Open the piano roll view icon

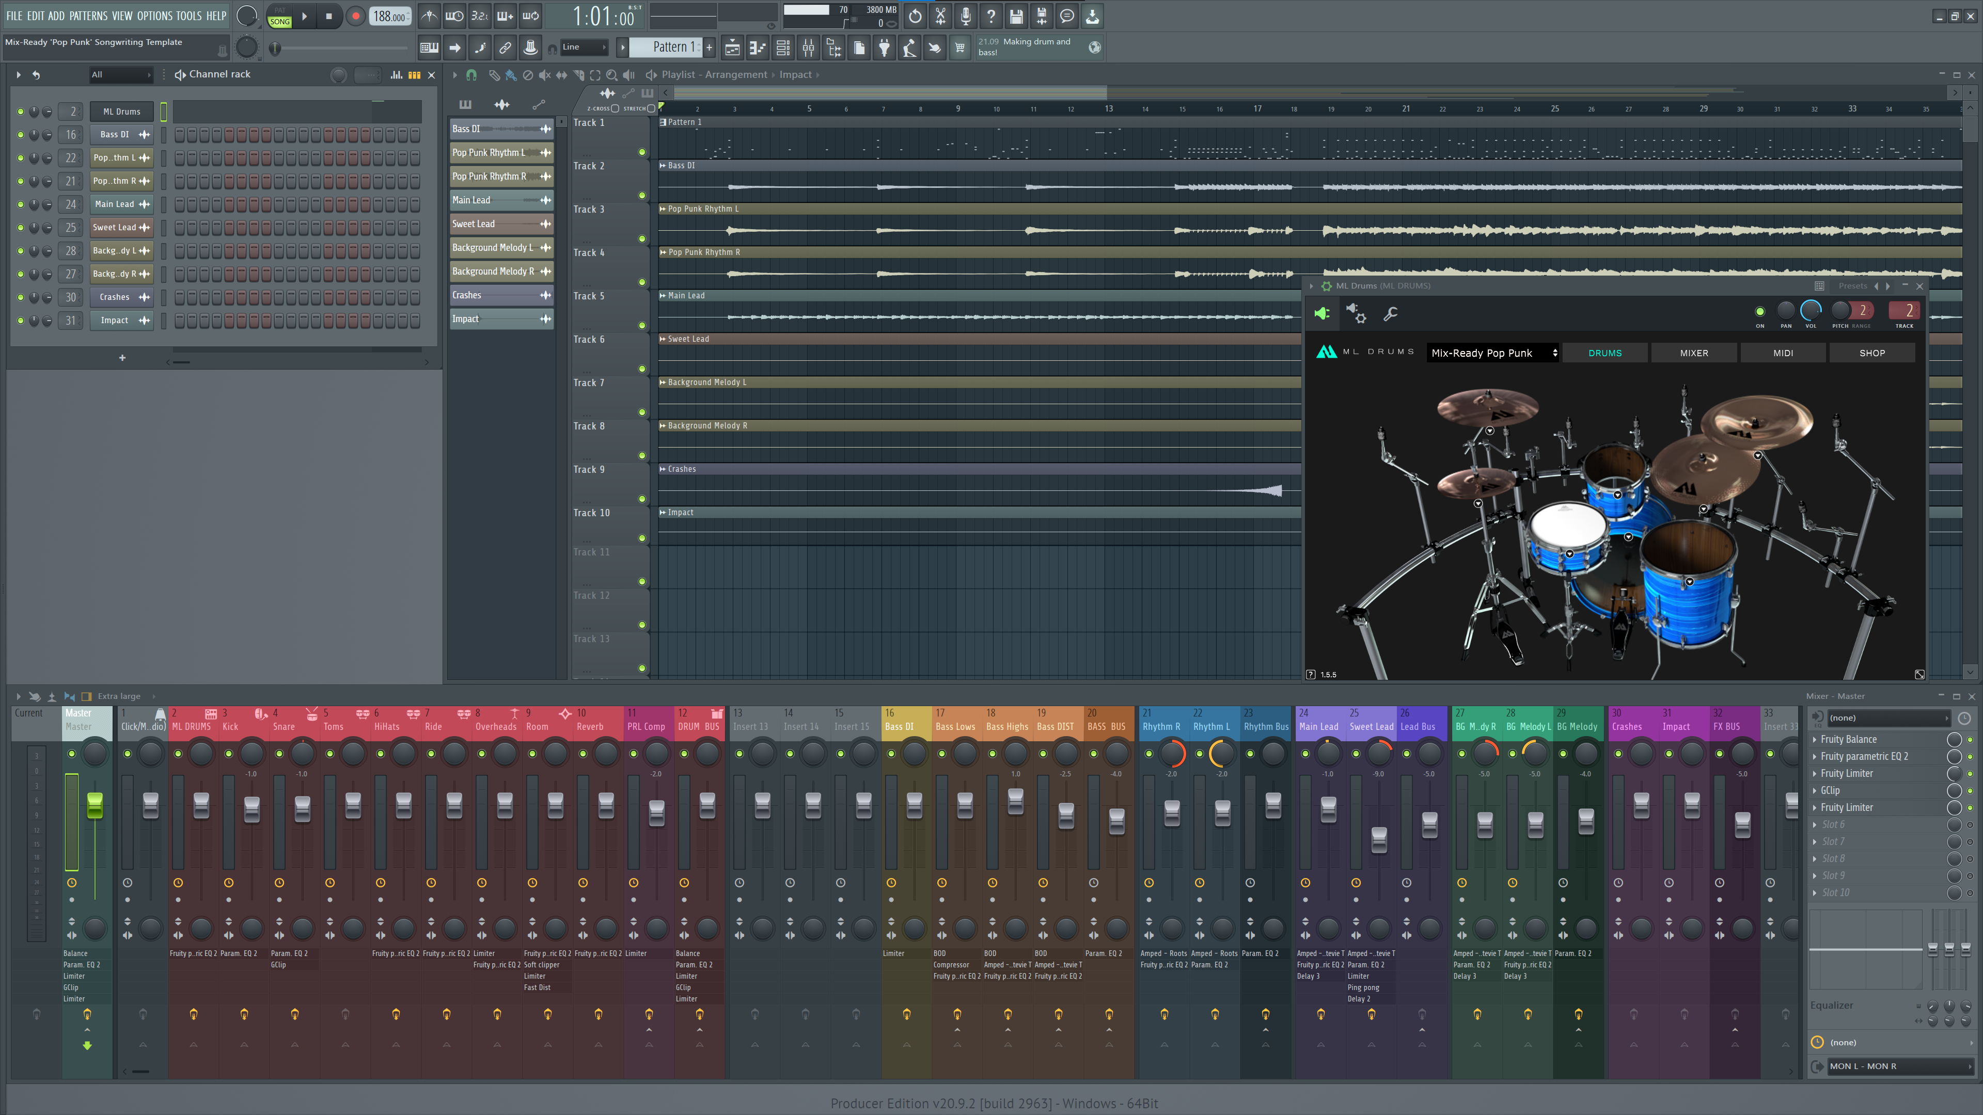[x=758, y=47]
